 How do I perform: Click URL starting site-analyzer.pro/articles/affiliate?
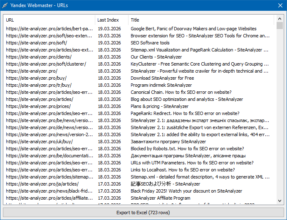point(49,198)
